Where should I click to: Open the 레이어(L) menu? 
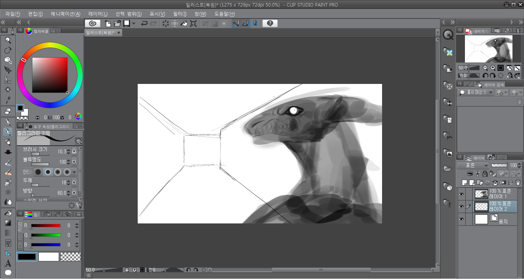click(x=98, y=14)
